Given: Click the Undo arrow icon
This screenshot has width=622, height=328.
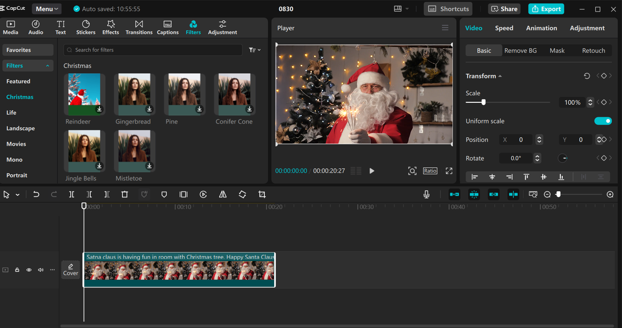Looking at the screenshot, I should (x=36, y=195).
